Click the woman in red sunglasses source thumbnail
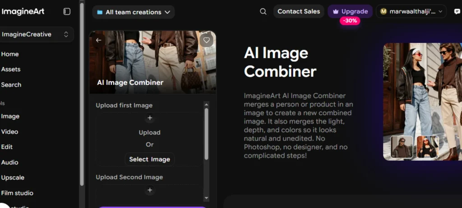 point(428,147)
